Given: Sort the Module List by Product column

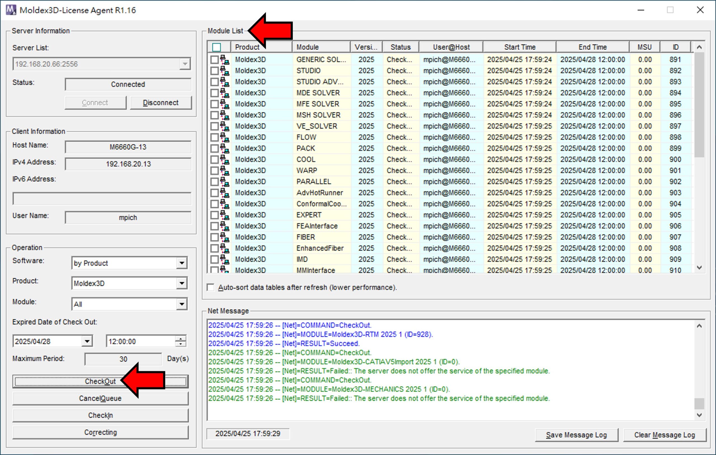Looking at the screenshot, I should [261, 47].
